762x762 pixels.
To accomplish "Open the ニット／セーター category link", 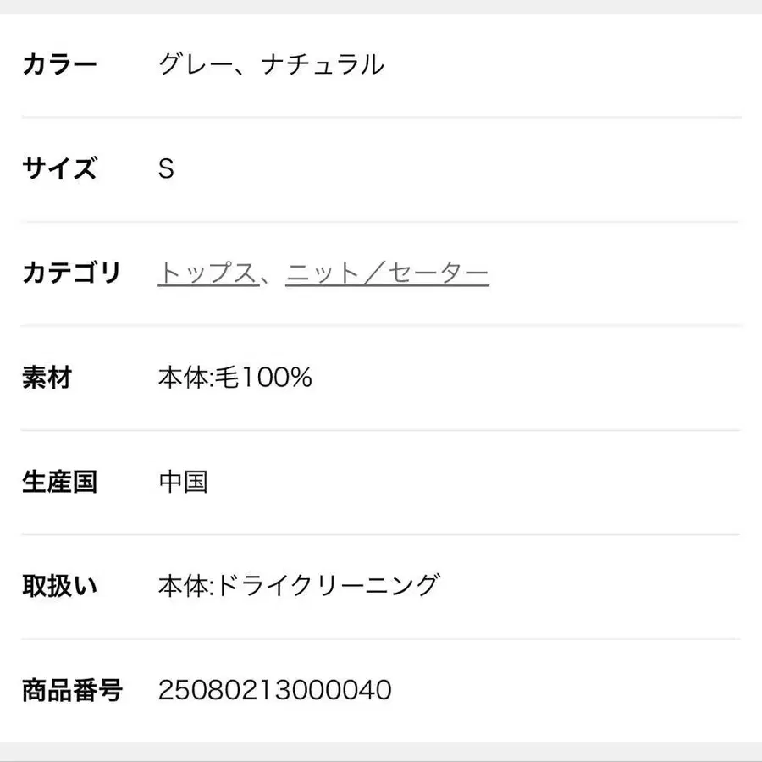I will coord(387,273).
